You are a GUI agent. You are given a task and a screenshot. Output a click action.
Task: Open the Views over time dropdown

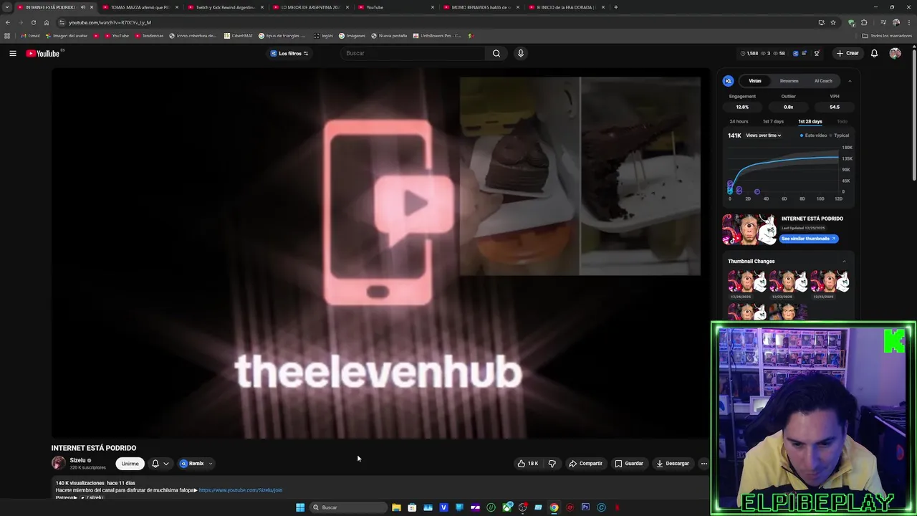(x=764, y=135)
